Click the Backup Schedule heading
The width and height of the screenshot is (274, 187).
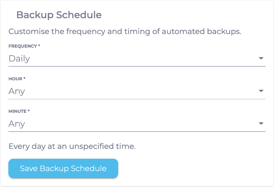[59, 15]
